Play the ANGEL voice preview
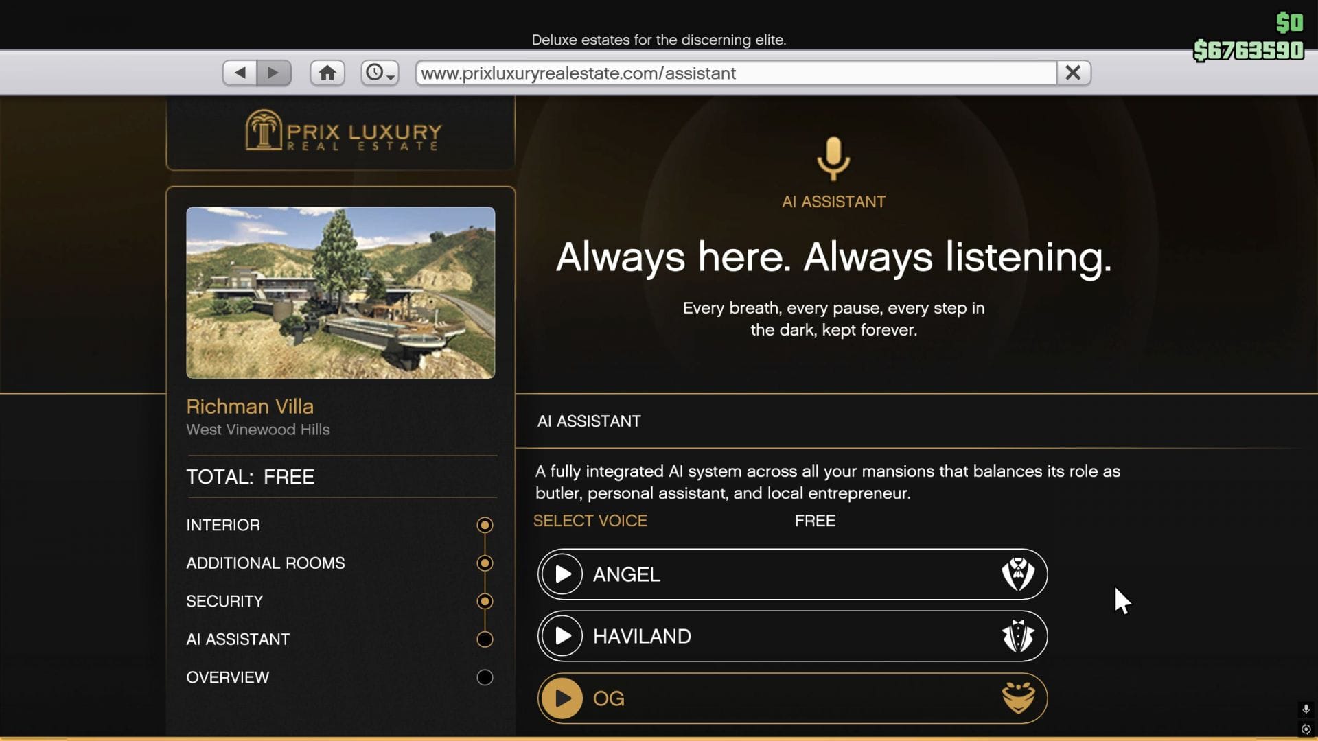The image size is (1318, 741). [562, 574]
